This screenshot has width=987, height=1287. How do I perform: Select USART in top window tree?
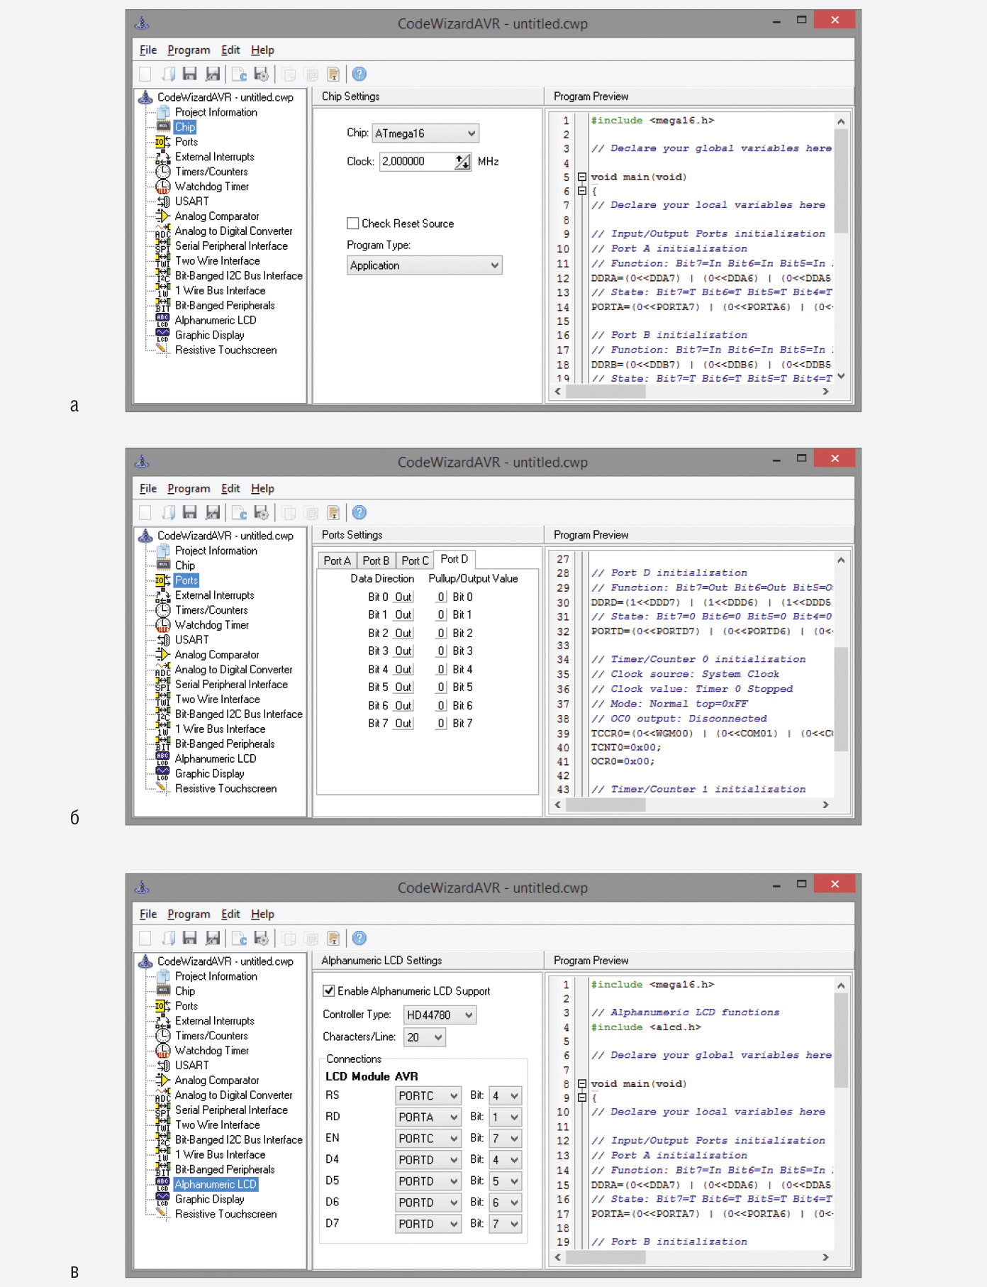pos(192,201)
